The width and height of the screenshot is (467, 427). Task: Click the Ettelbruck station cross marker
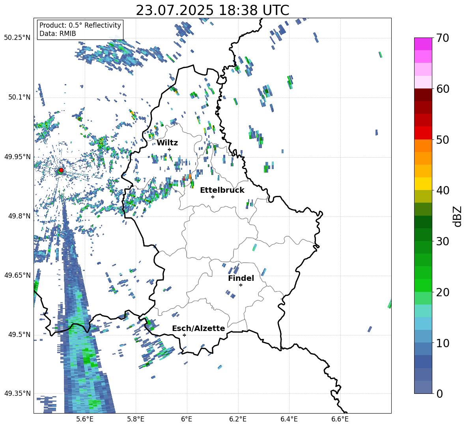(x=213, y=197)
